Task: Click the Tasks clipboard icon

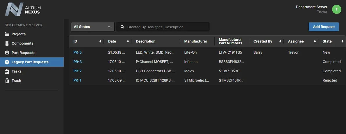Action: click(x=7, y=71)
